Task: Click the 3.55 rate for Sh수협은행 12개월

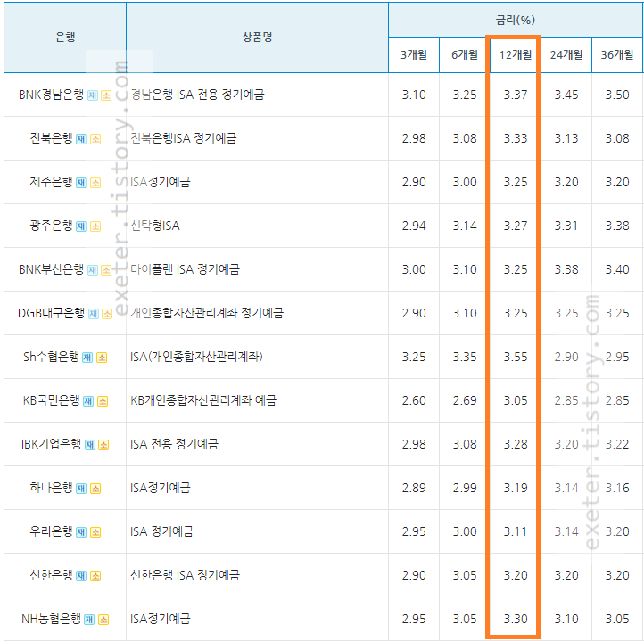Action: pos(516,358)
